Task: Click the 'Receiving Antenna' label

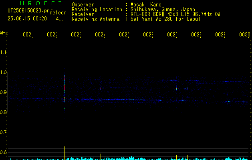Action: pyautogui.click(x=96, y=19)
